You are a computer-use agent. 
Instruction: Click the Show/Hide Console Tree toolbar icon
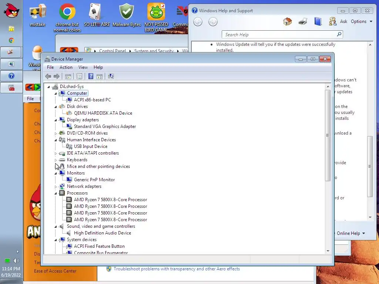coord(68,77)
